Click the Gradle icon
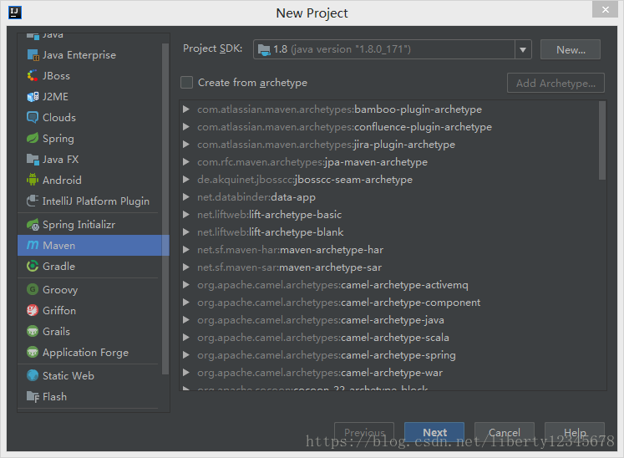 (33, 266)
